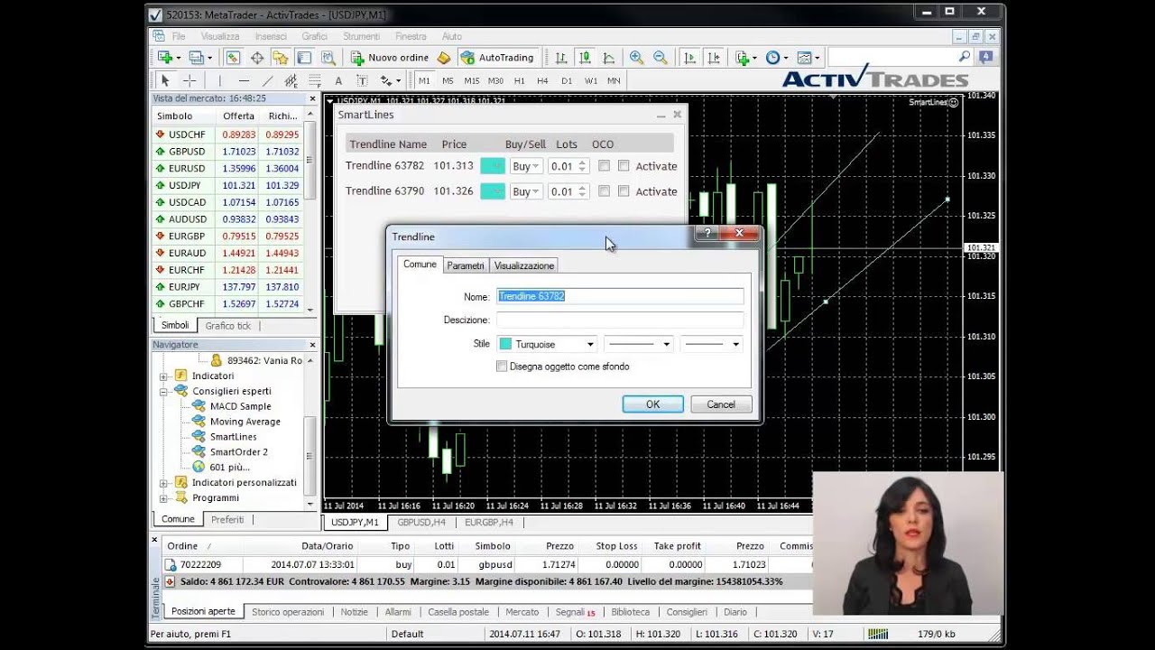The width and height of the screenshot is (1155, 650).
Task: Open the Strumenti menu
Action: (x=361, y=37)
